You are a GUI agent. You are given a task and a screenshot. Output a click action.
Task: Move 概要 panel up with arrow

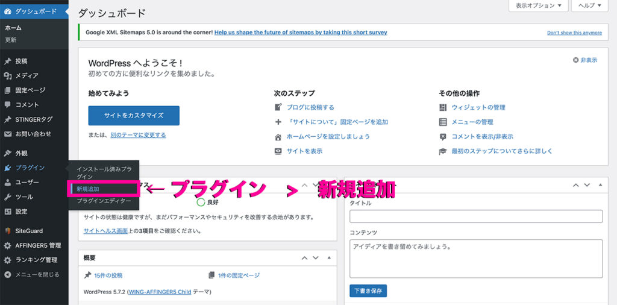click(x=304, y=258)
